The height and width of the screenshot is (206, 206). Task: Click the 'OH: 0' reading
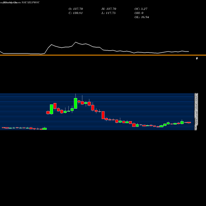point(139,13)
